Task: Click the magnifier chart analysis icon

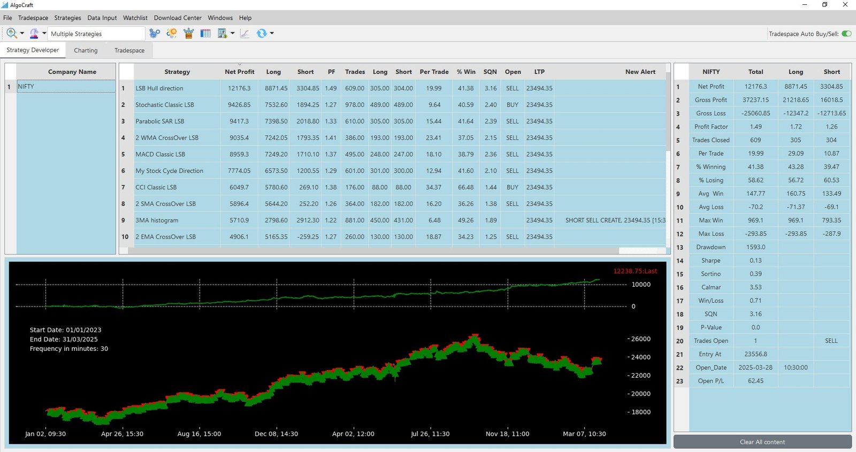Action: 11,33
